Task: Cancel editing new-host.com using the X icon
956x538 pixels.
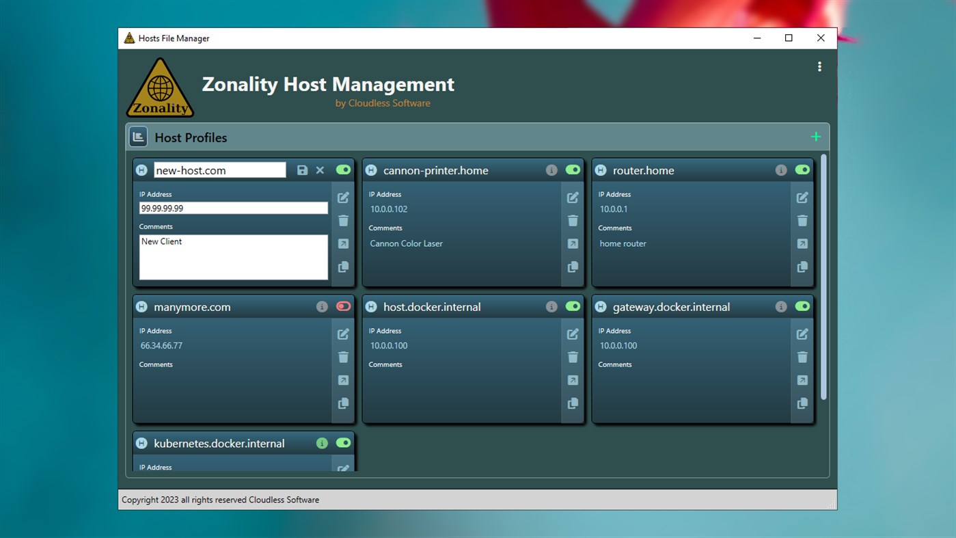Action: (x=320, y=170)
